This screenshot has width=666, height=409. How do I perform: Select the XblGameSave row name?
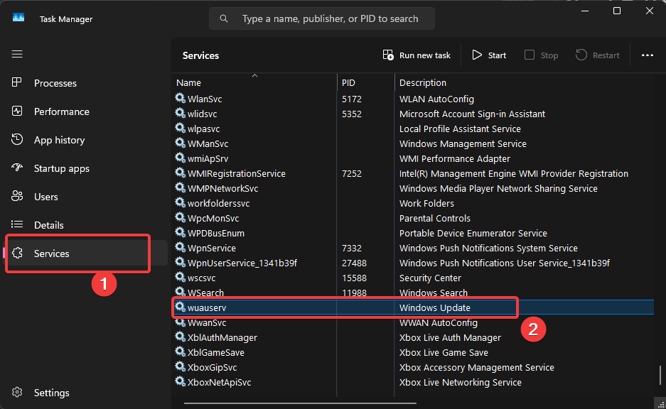click(x=216, y=353)
